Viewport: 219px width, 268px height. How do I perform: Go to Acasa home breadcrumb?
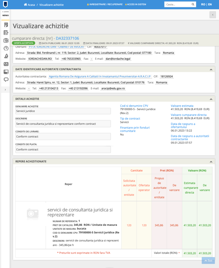(29, 5)
